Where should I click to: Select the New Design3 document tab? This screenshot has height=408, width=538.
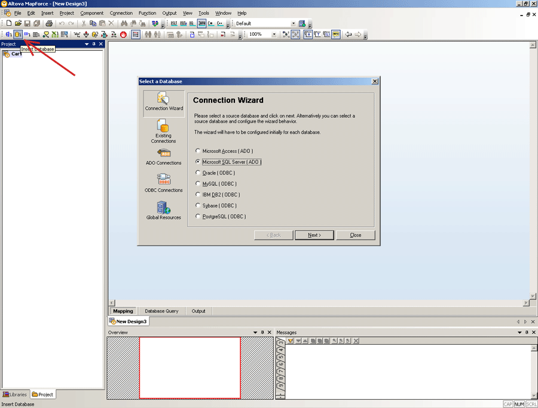pos(129,321)
